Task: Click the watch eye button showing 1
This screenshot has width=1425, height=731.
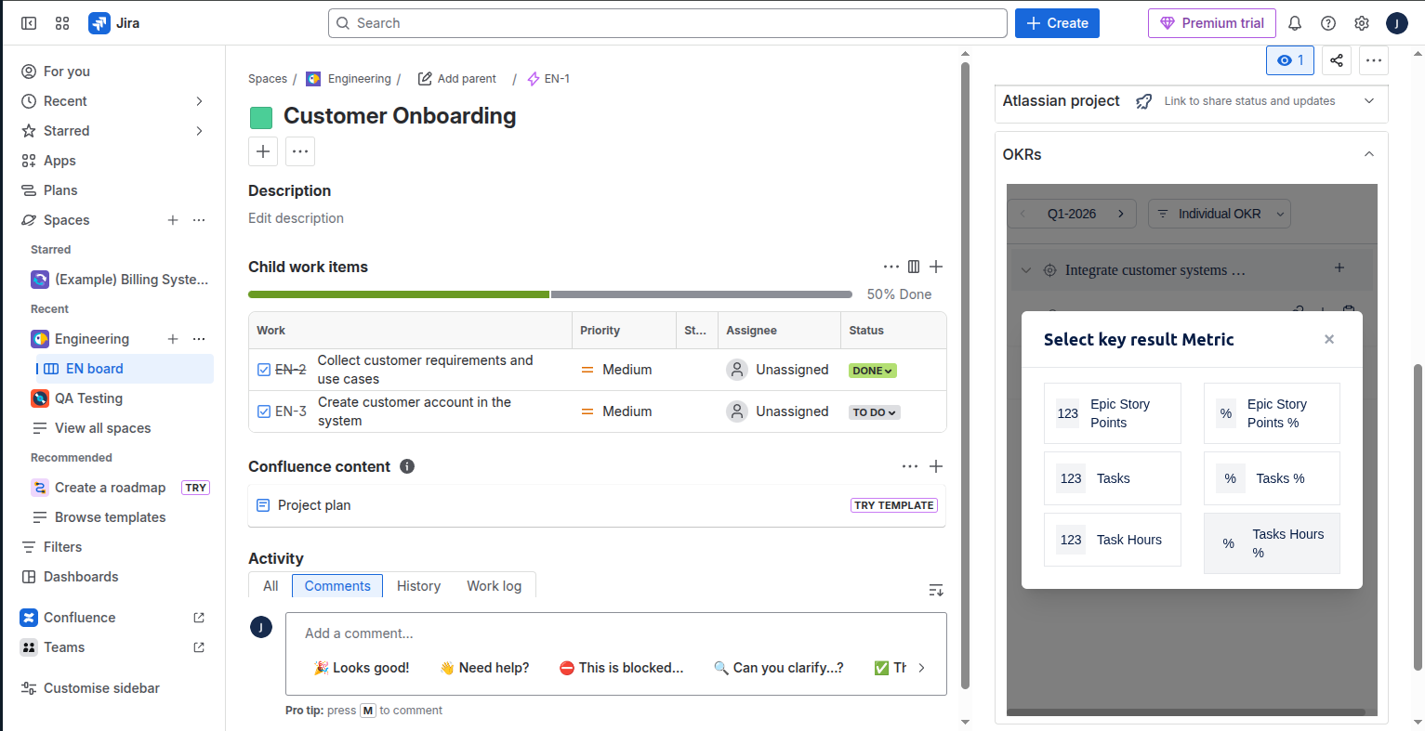Action: click(1290, 60)
